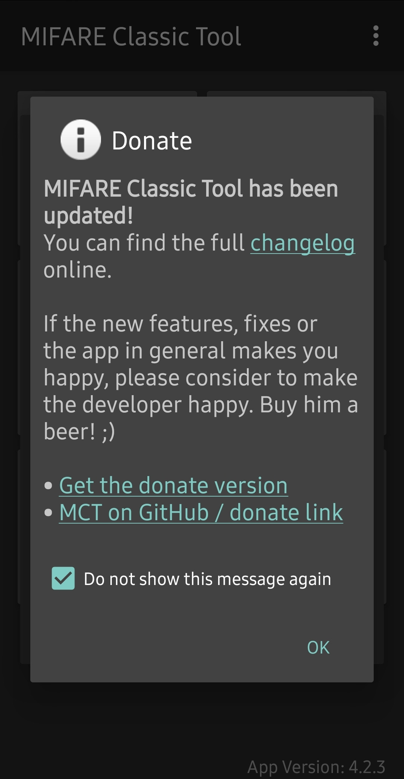
Task: Tap the You can find the full text
Action: point(144,243)
